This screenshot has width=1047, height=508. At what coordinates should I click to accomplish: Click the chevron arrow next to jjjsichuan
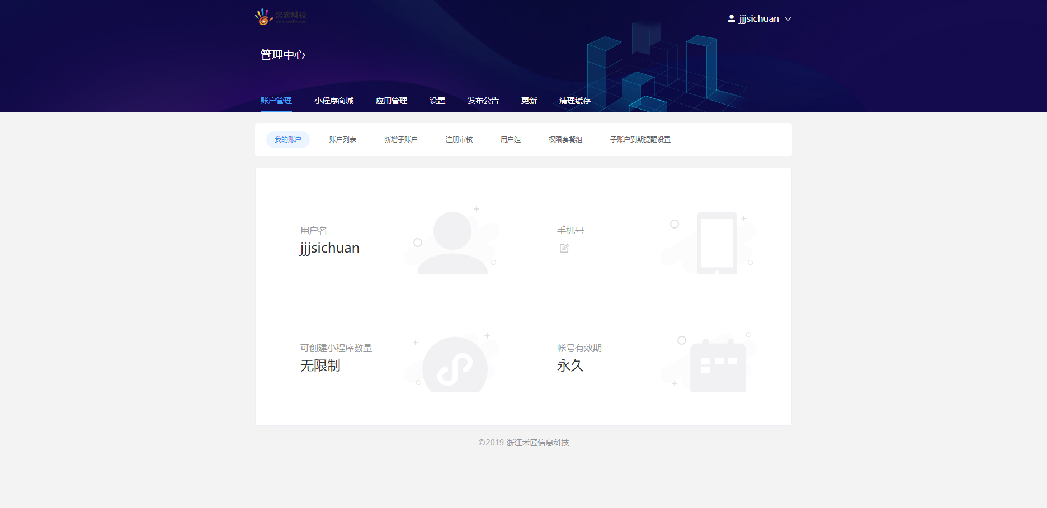pyautogui.click(x=788, y=19)
